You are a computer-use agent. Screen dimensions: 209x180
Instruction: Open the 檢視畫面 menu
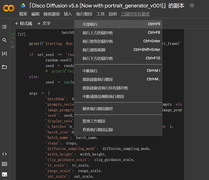pyautogui.click(x=52, y=14)
